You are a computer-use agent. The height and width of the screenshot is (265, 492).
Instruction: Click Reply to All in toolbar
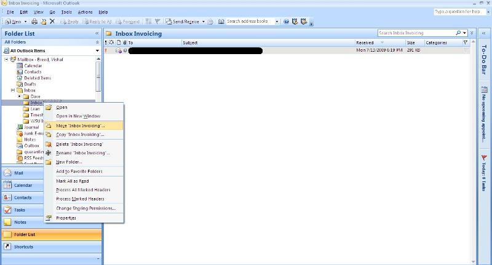coord(97,22)
